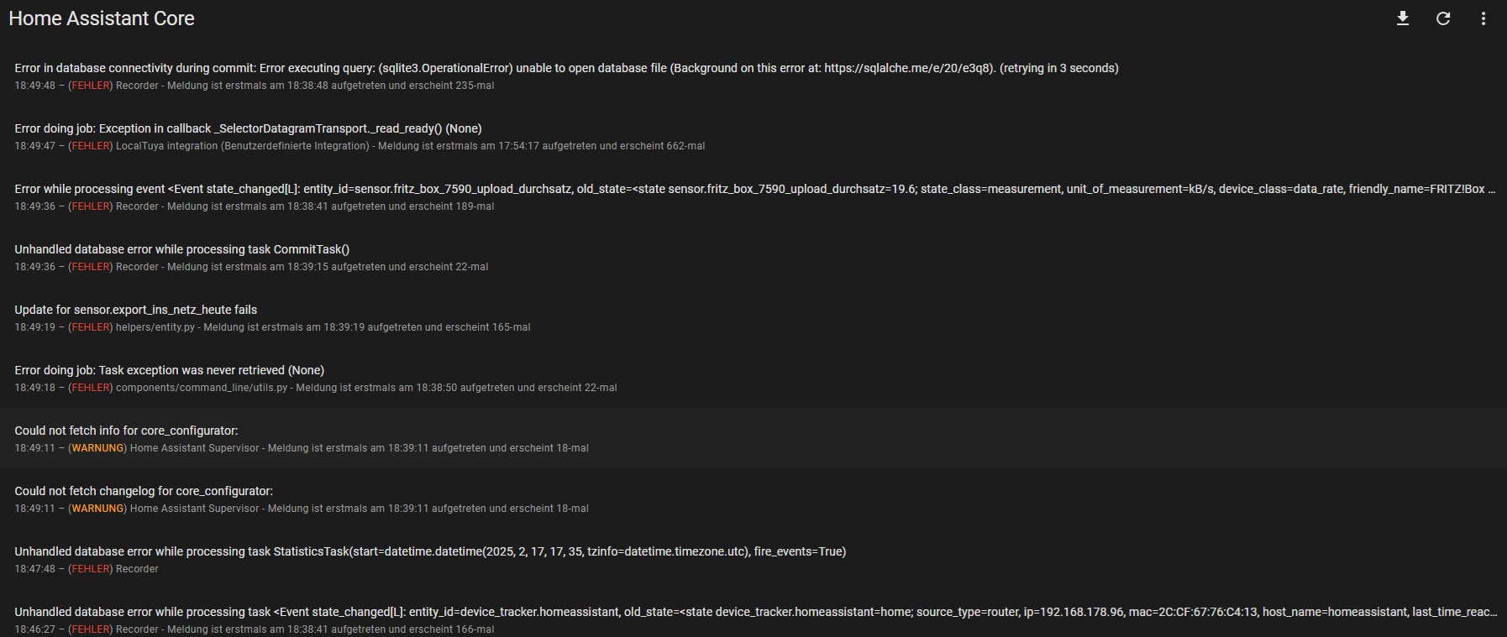The image size is (1507, 637).
Task: Click the 18:47:48 timestamp of the Recorder entry
Action: click(34, 569)
